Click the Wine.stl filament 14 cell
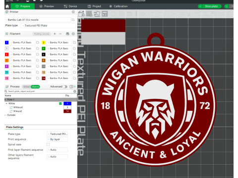The image size is (238, 178). (67, 111)
